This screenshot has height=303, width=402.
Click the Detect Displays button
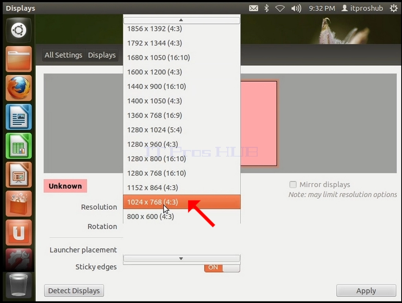coord(74,291)
